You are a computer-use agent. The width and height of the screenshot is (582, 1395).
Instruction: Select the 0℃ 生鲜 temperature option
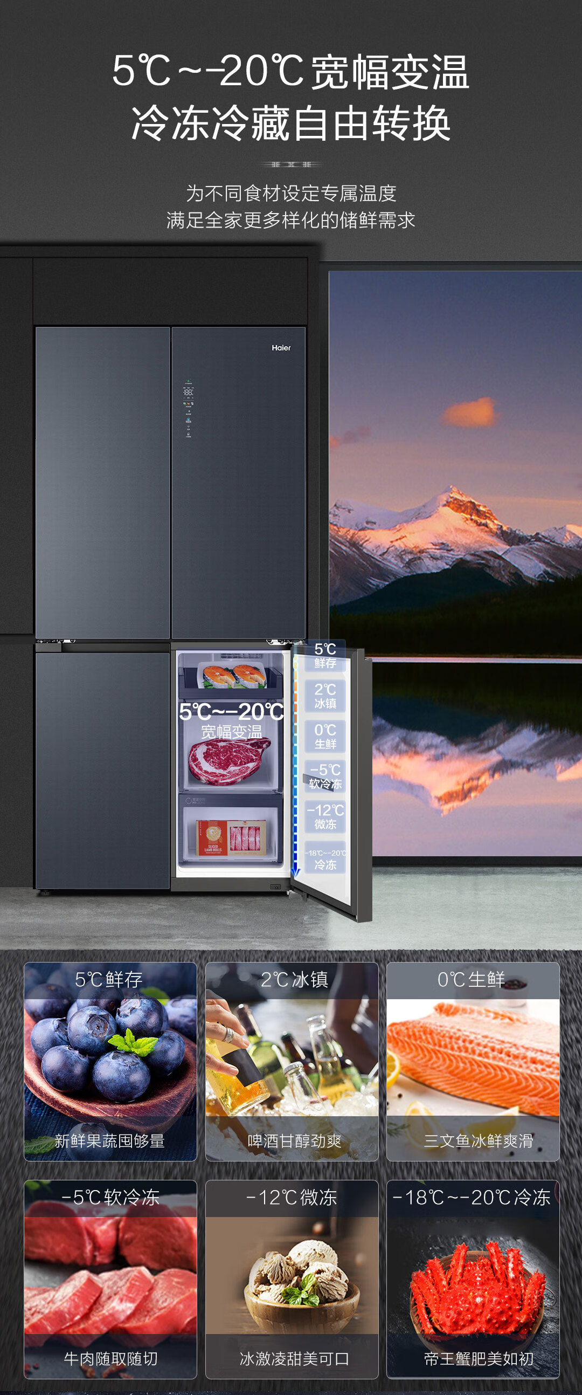(325, 737)
